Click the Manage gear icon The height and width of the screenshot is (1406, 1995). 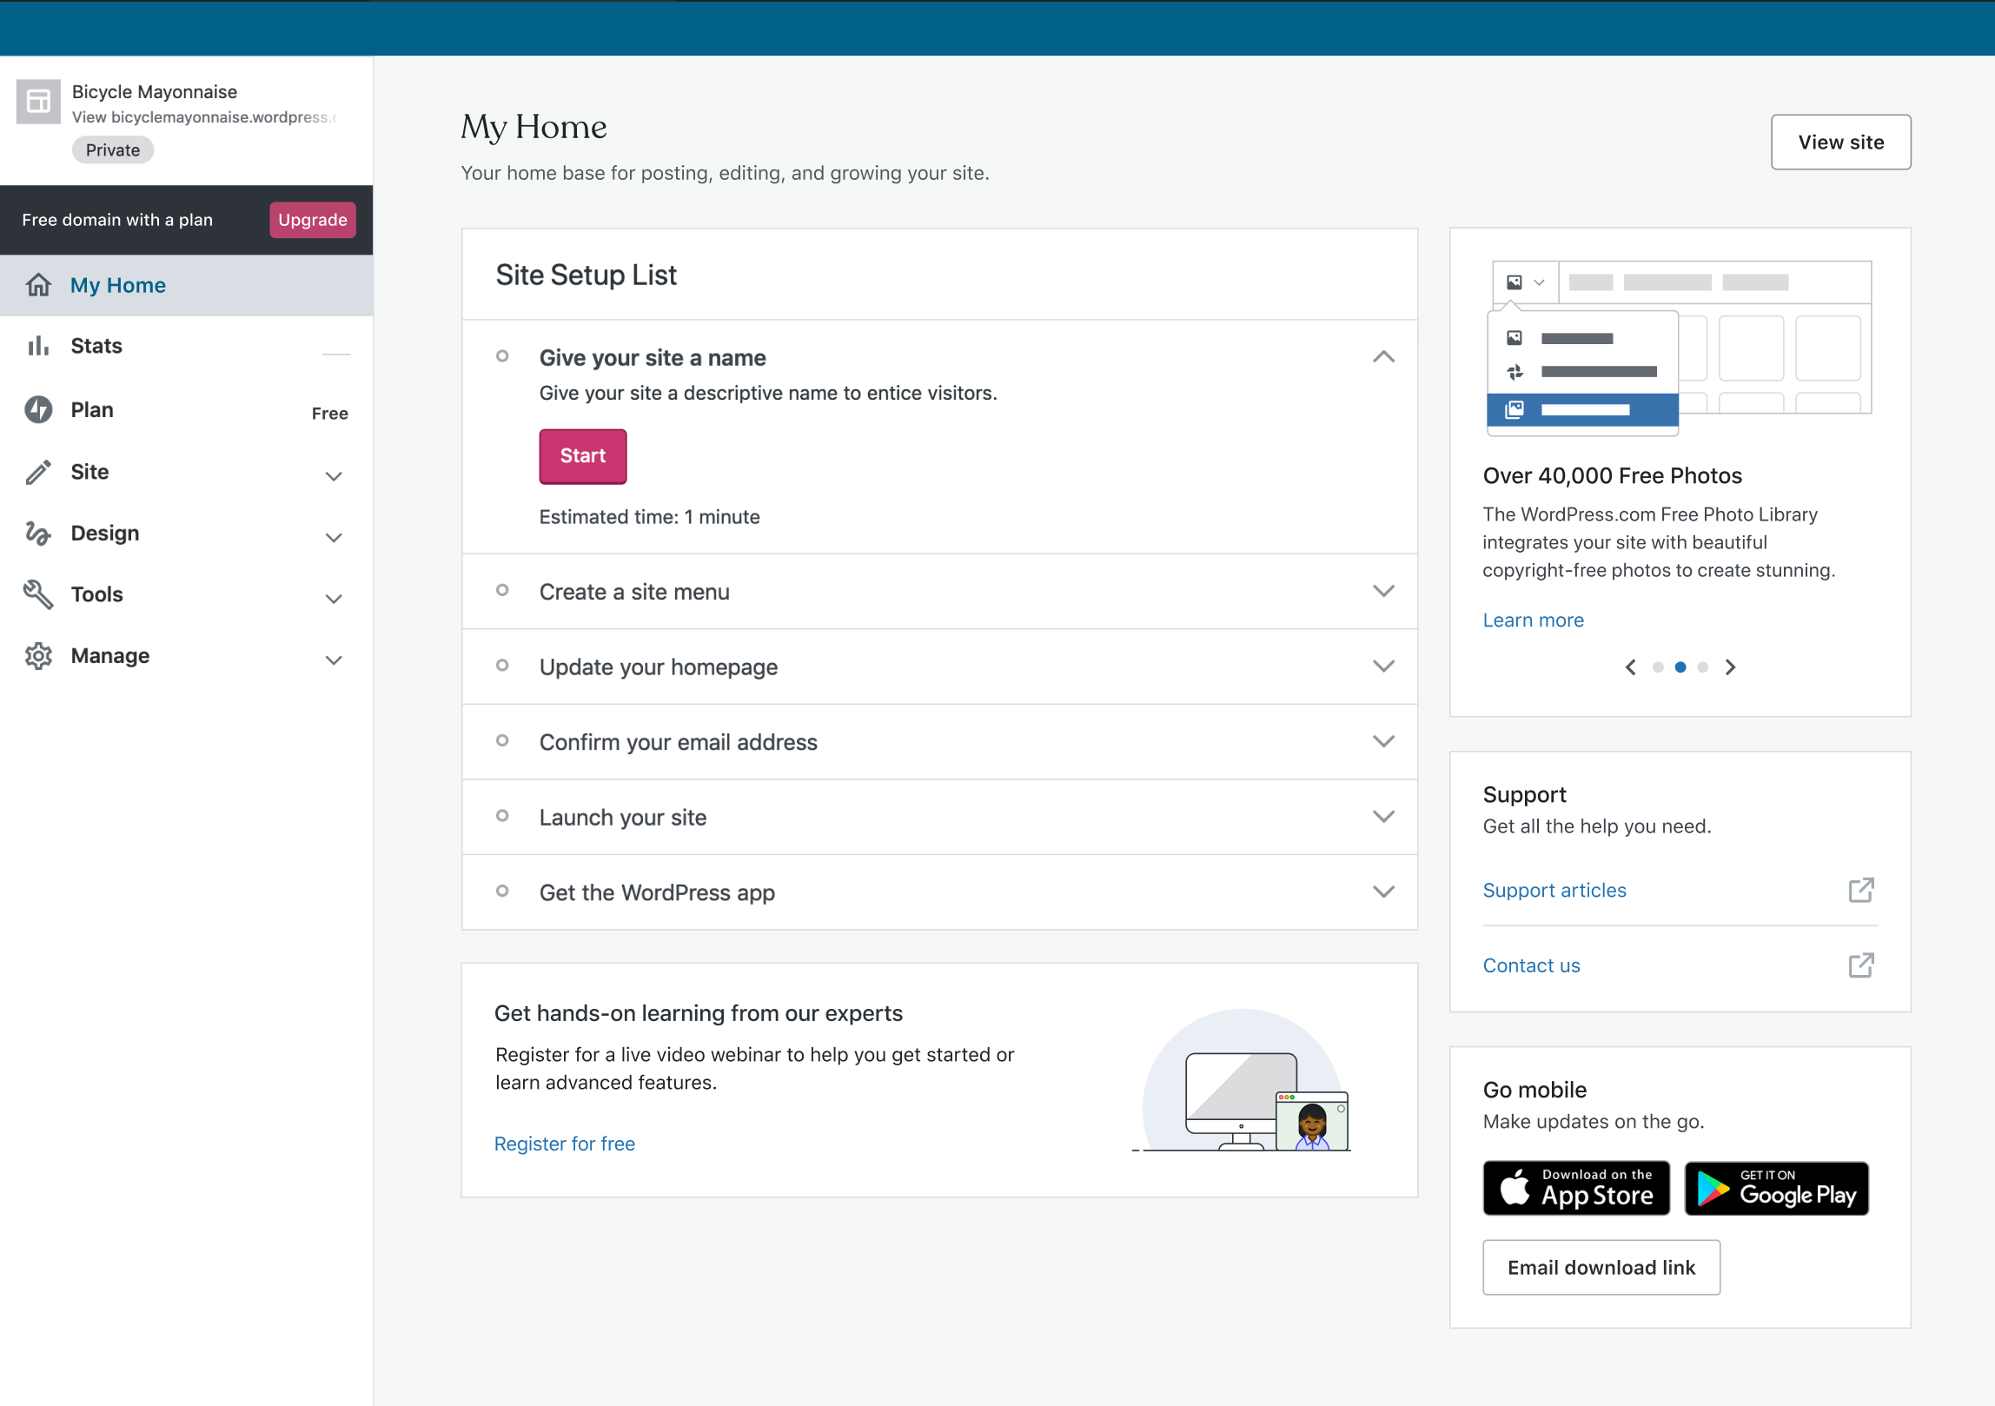click(38, 656)
